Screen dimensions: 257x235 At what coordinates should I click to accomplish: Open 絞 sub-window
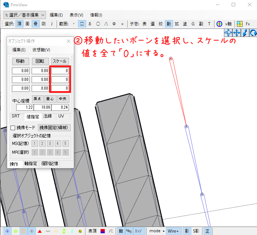(161, 24)
